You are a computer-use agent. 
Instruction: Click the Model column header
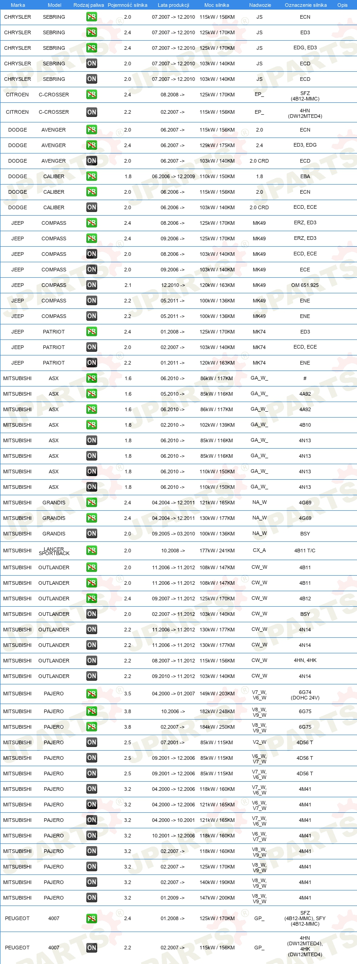(55, 5)
